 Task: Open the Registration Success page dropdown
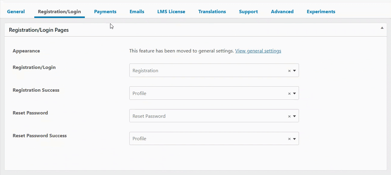(294, 93)
